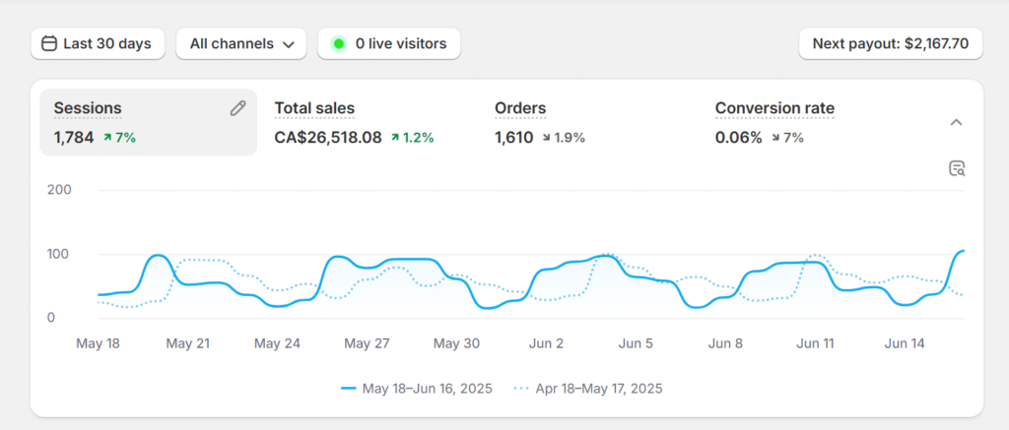
Task: Click the calendar icon for date range
Action: coord(48,43)
